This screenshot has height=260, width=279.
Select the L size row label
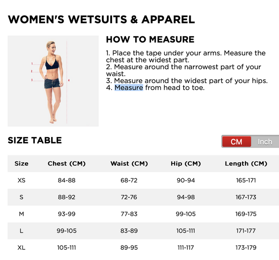[x=21, y=231]
